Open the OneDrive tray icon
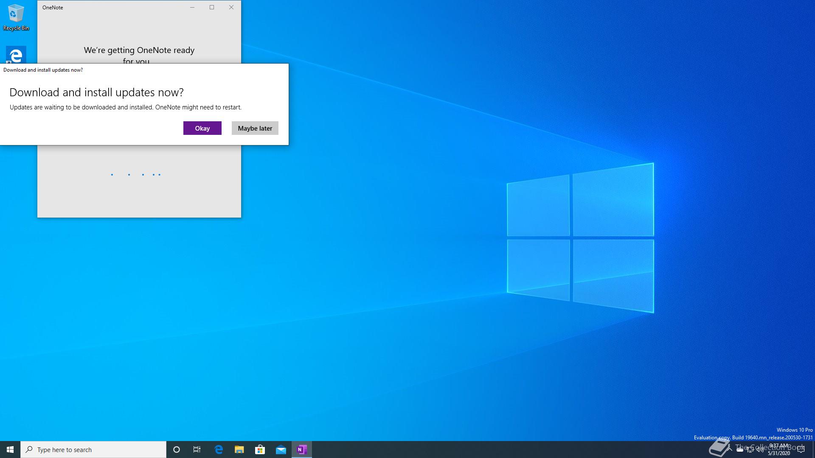This screenshot has width=815, height=458. coord(740,450)
